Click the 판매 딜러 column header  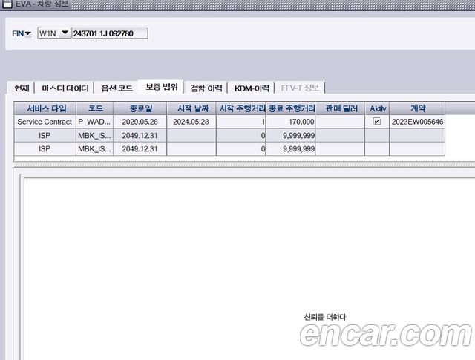341,108
